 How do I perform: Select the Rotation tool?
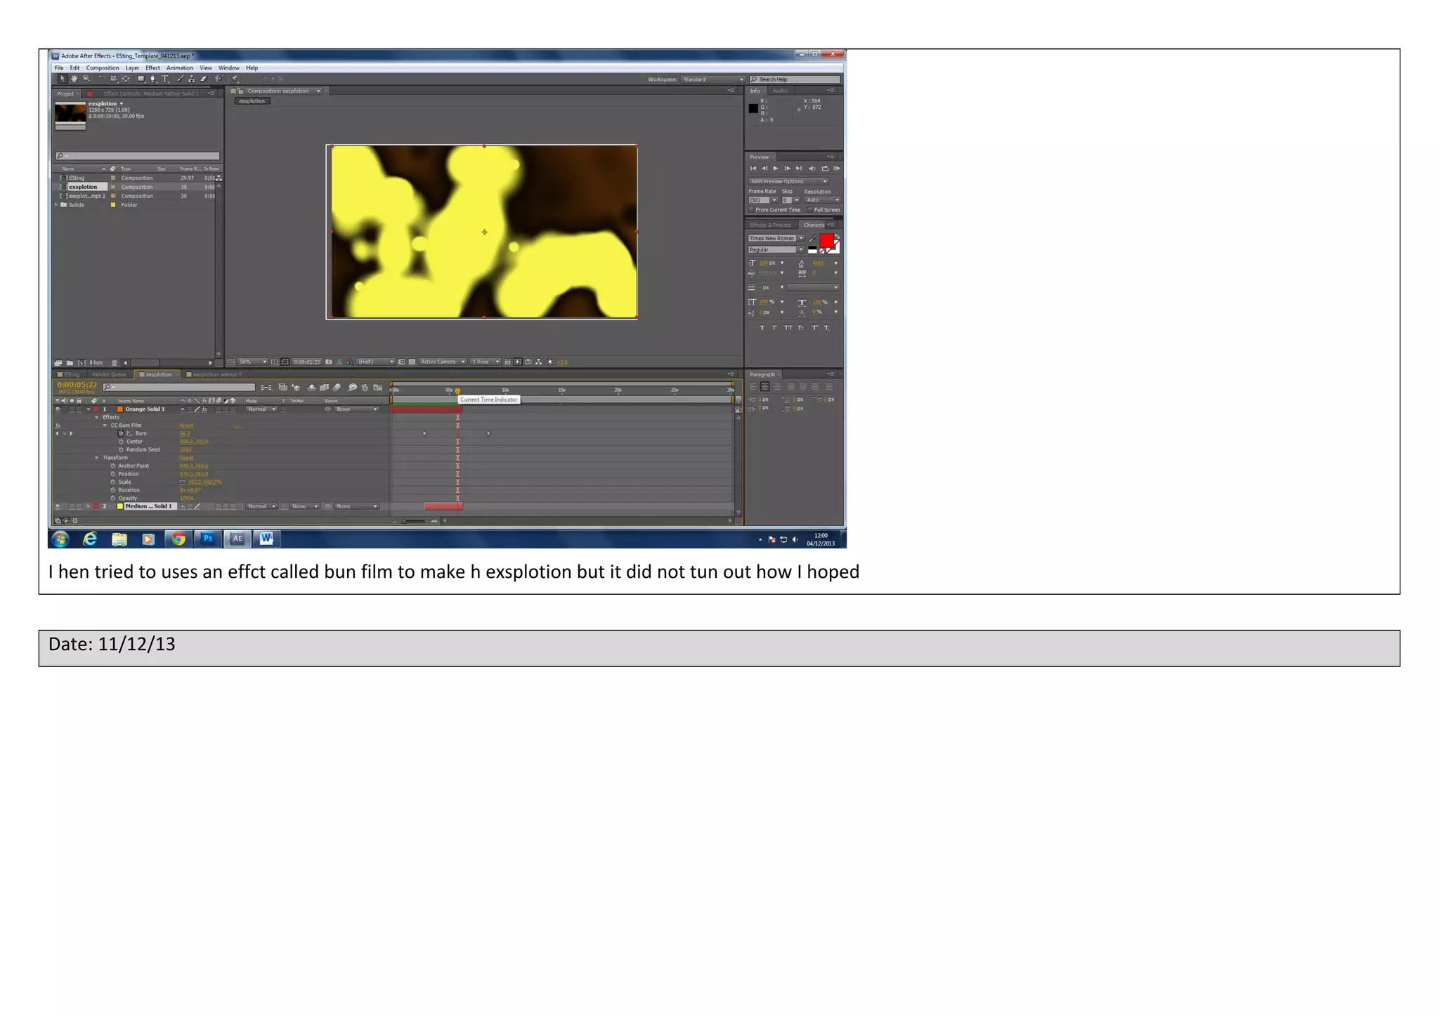pyautogui.click(x=101, y=79)
